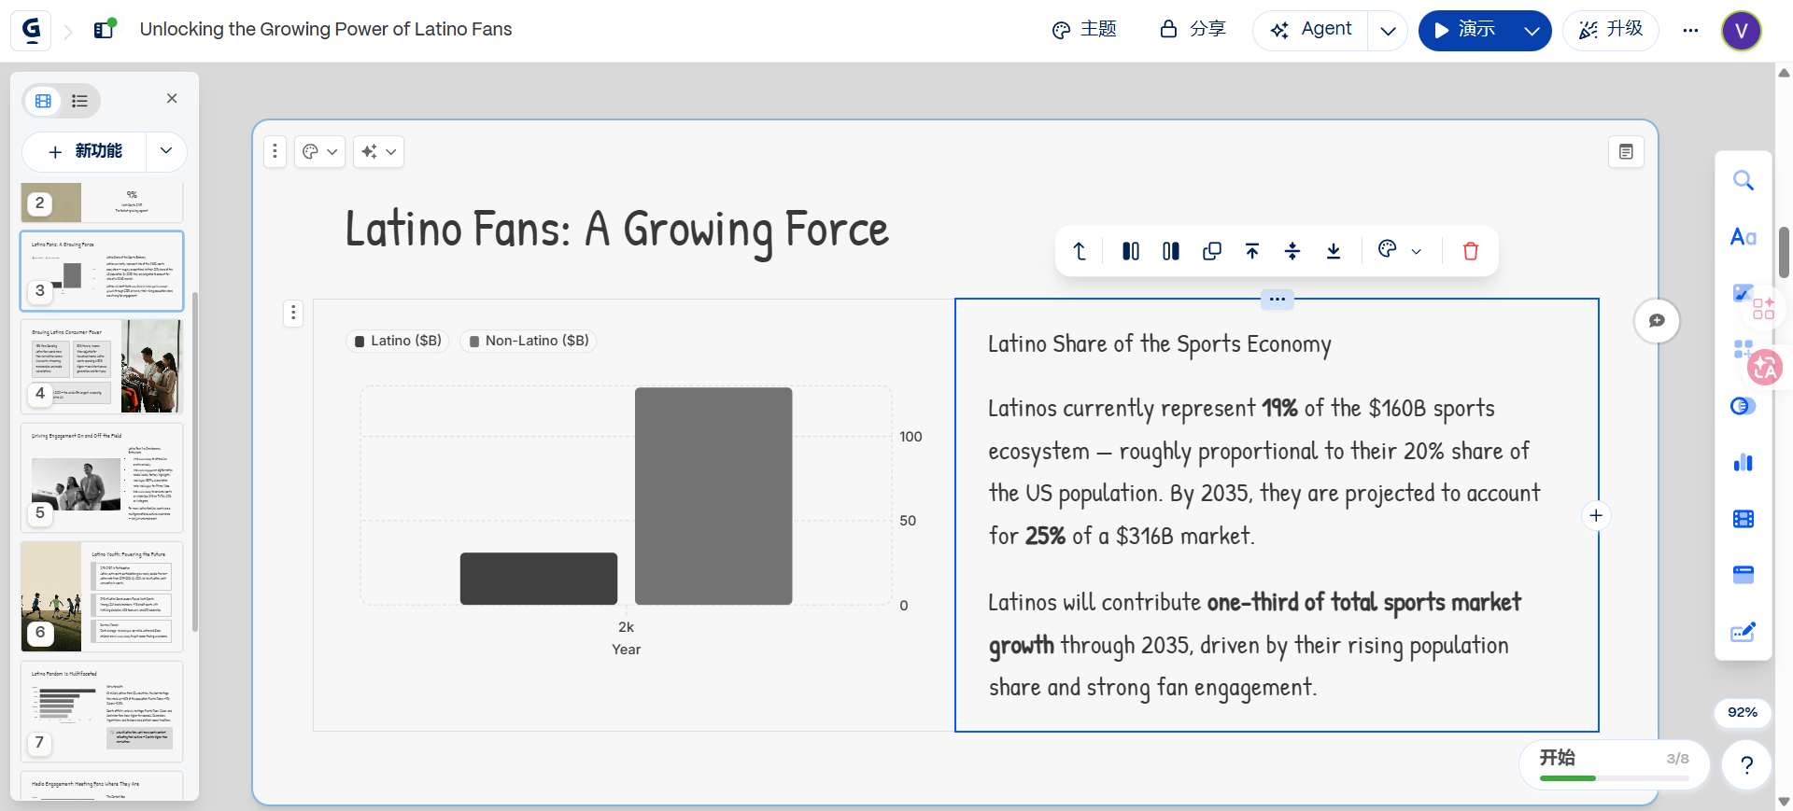Viewport: 1793px width, 811px height.
Task: Align the block content to bottom
Action: point(1334,251)
